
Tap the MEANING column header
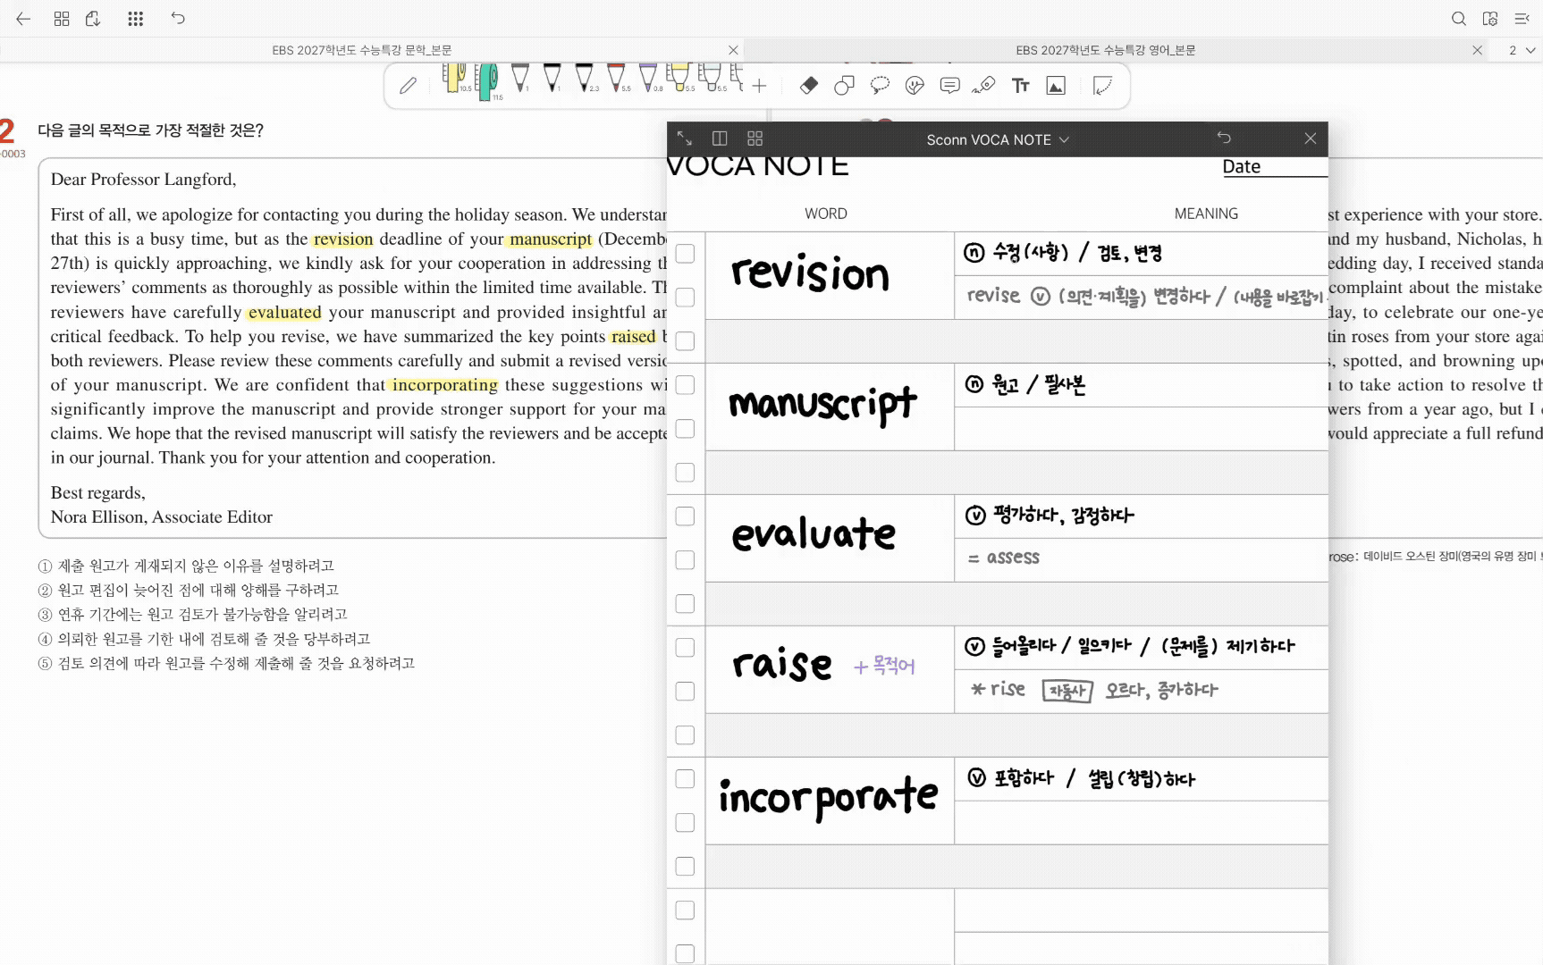pyautogui.click(x=1206, y=214)
